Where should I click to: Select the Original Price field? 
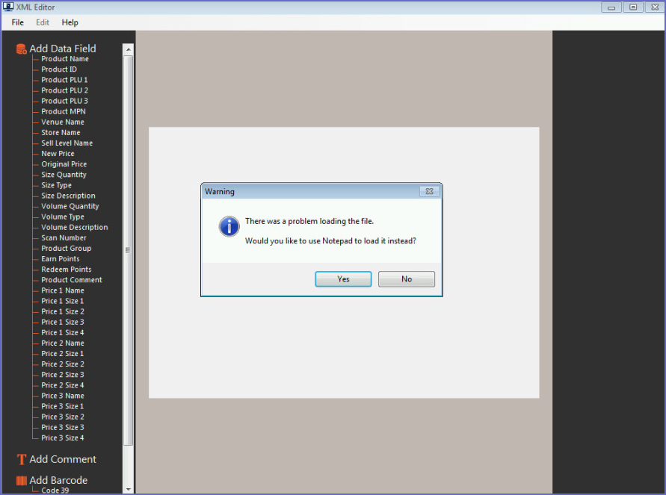click(x=64, y=164)
